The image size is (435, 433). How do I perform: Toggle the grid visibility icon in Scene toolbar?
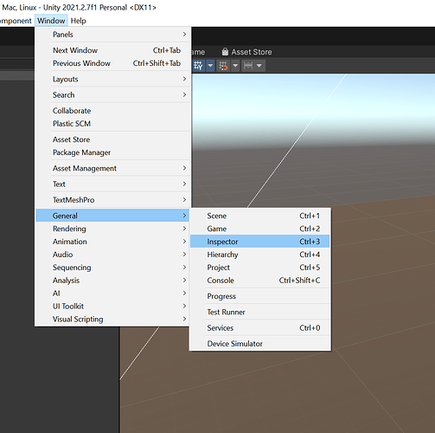click(x=199, y=66)
